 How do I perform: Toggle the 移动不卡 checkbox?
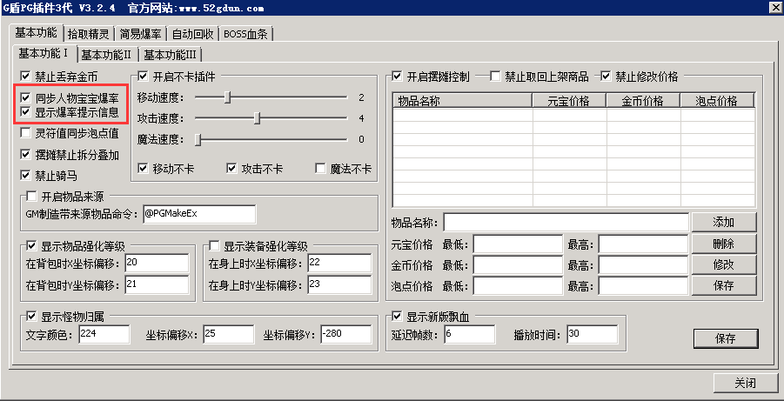click(x=143, y=169)
